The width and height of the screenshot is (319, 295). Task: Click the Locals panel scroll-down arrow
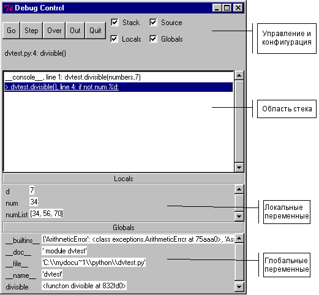(x=239, y=217)
